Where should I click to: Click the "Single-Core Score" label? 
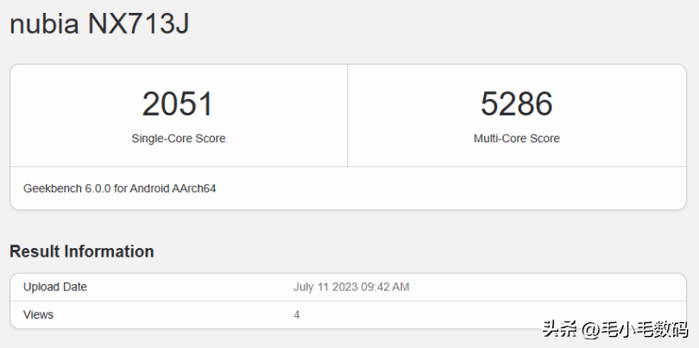pyautogui.click(x=178, y=138)
